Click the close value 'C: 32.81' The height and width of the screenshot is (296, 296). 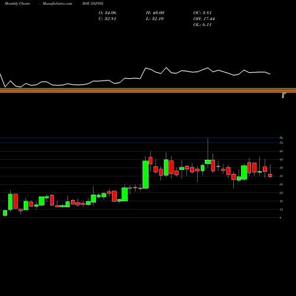(107, 19)
